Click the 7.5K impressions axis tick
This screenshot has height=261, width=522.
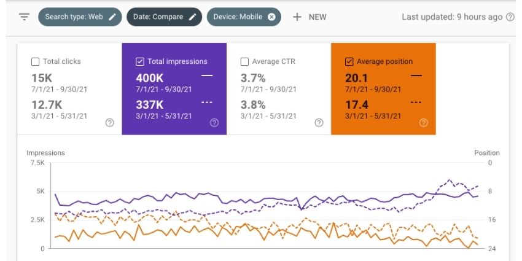[x=37, y=163]
